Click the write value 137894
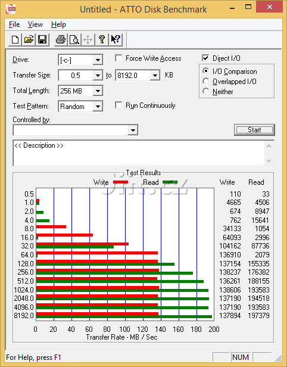This screenshot has height=367, width=287. coord(230,316)
